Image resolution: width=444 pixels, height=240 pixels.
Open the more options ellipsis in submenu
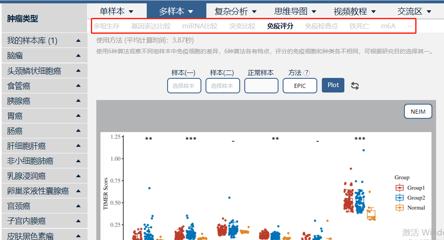click(409, 26)
